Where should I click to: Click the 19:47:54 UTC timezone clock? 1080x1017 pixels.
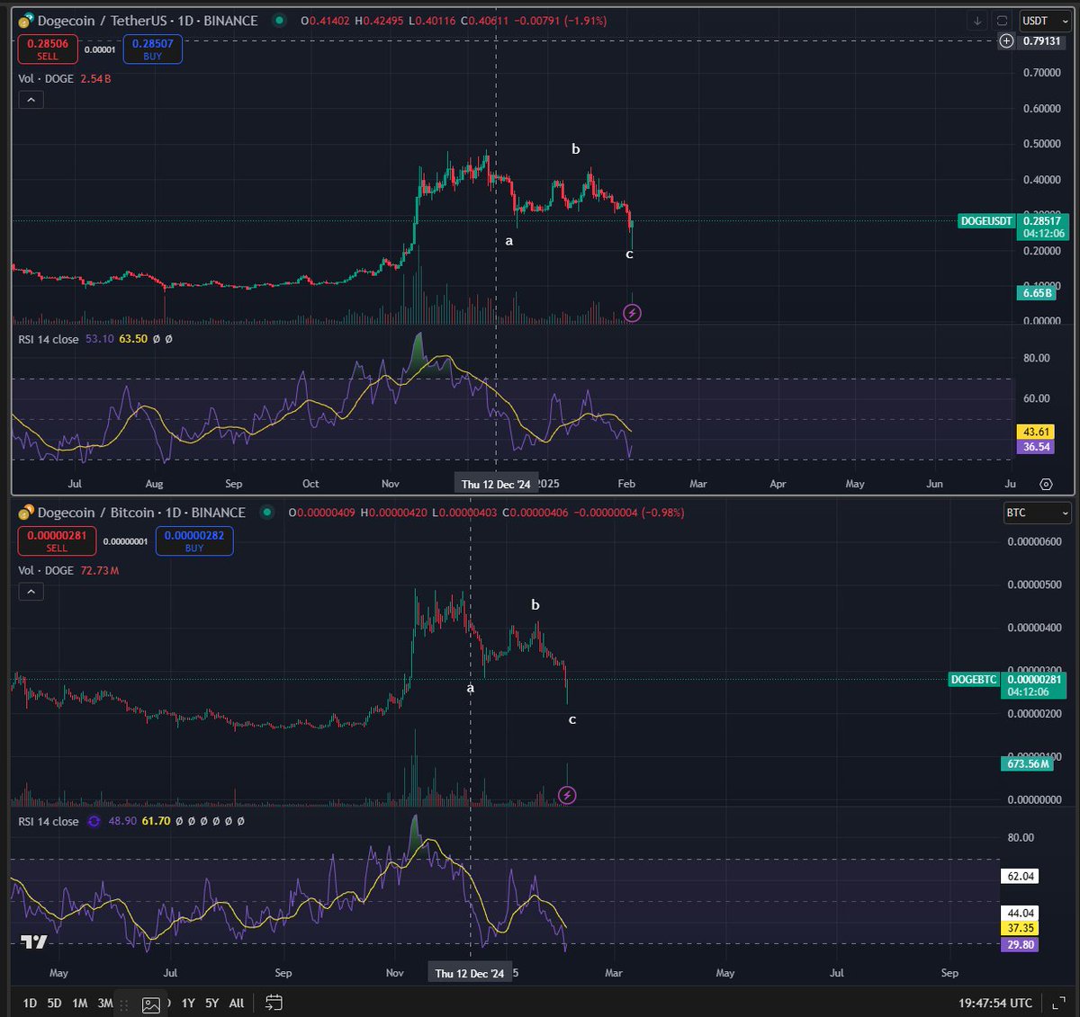pyautogui.click(x=995, y=1003)
